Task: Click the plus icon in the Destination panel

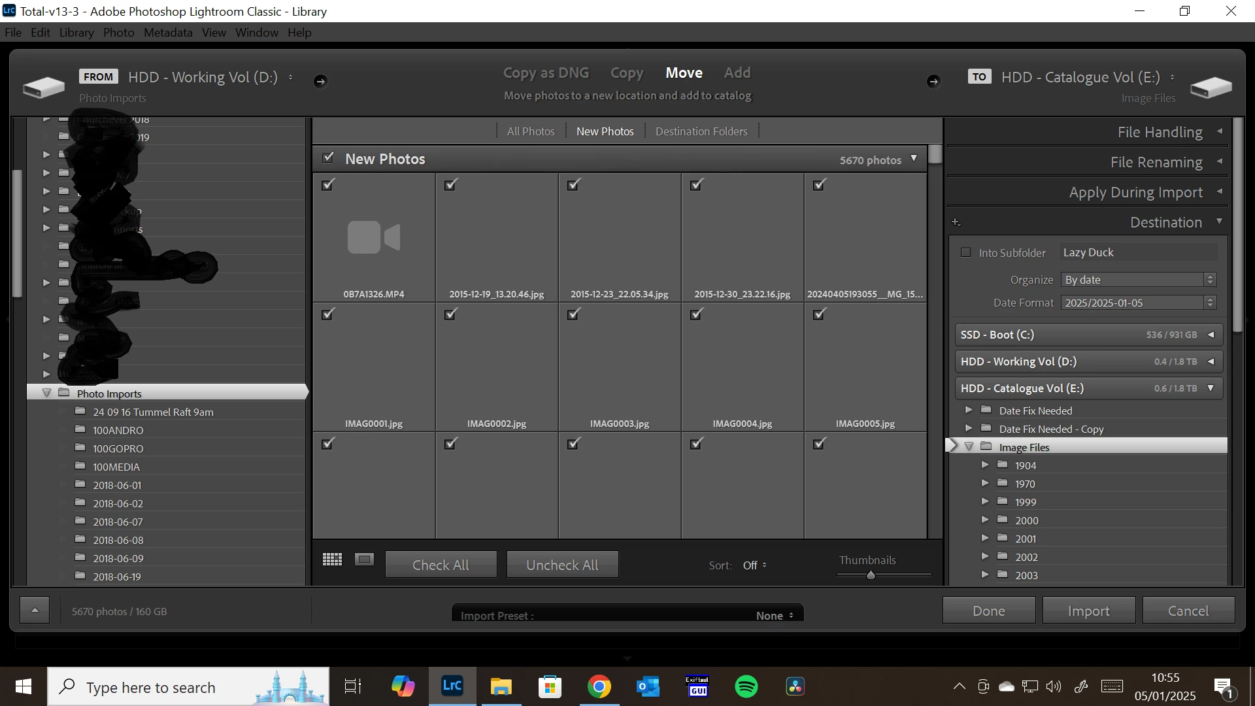Action: coord(956,222)
